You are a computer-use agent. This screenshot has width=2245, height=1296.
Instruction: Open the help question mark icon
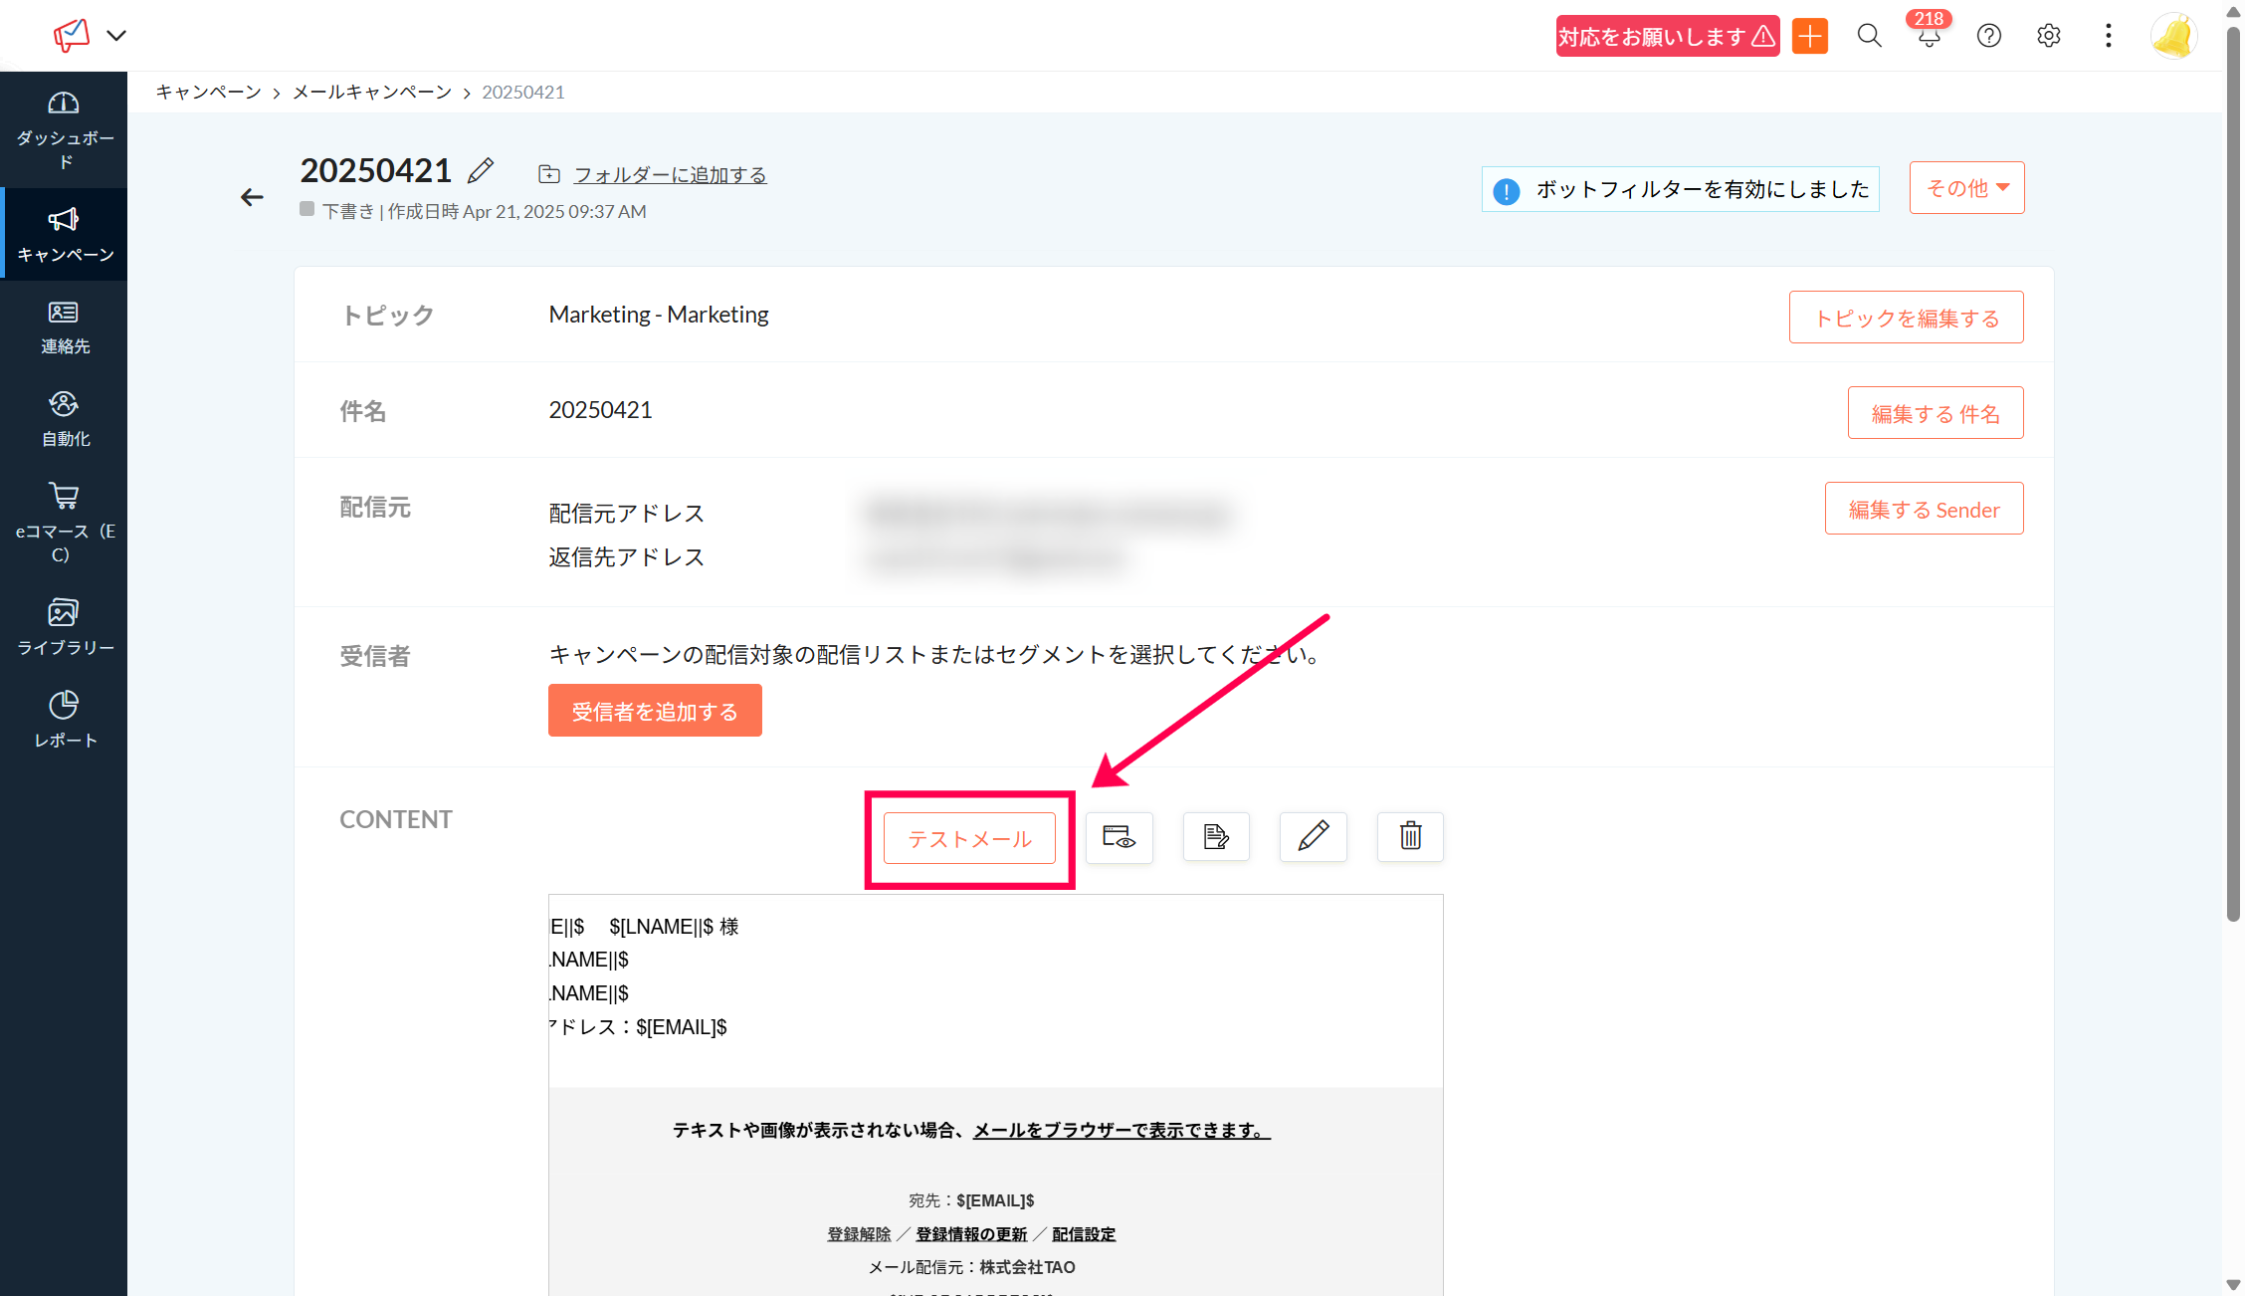tap(1988, 37)
